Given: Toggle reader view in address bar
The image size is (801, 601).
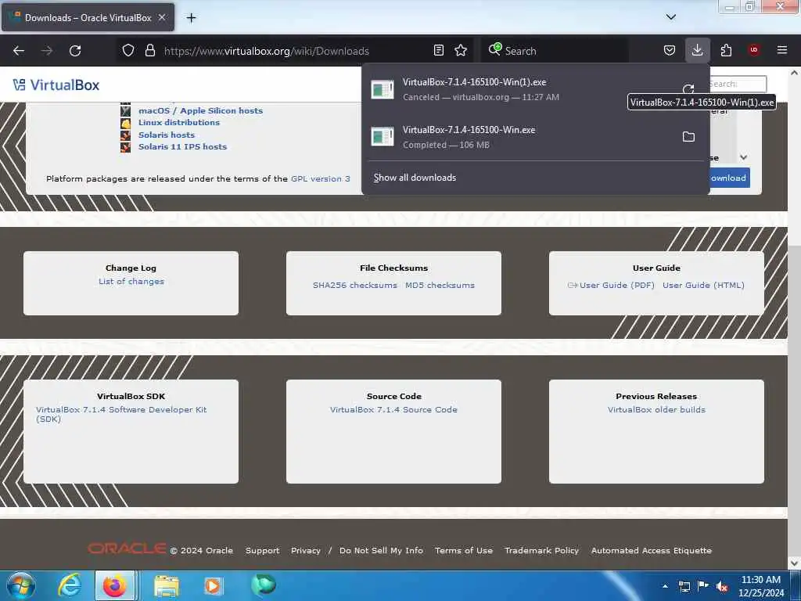Looking at the screenshot, I should click(438, 51).
